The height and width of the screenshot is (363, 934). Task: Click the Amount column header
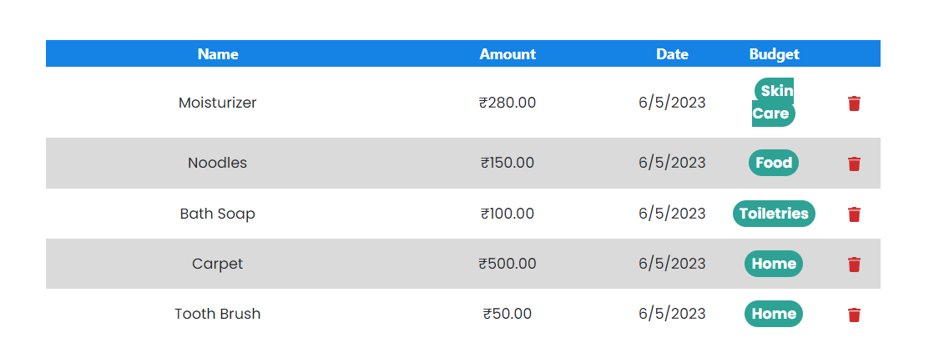[507, 54]
